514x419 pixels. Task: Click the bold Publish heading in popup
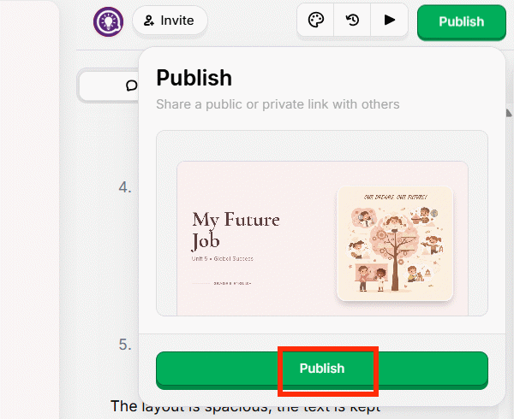click(194, 78)
